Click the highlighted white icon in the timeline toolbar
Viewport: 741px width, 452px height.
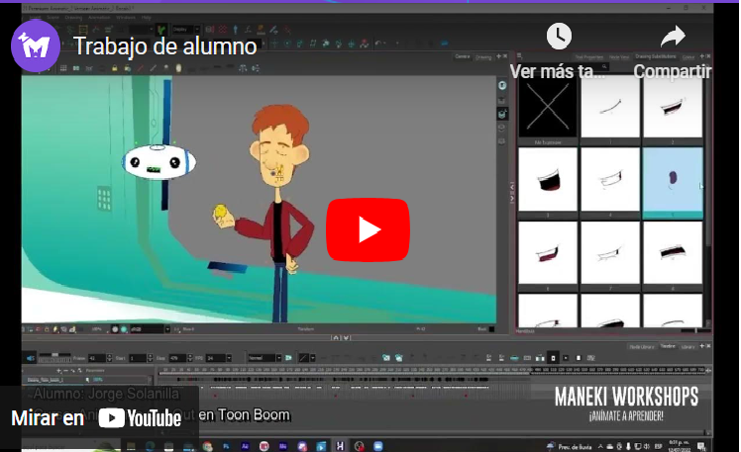tap(554, 358)
